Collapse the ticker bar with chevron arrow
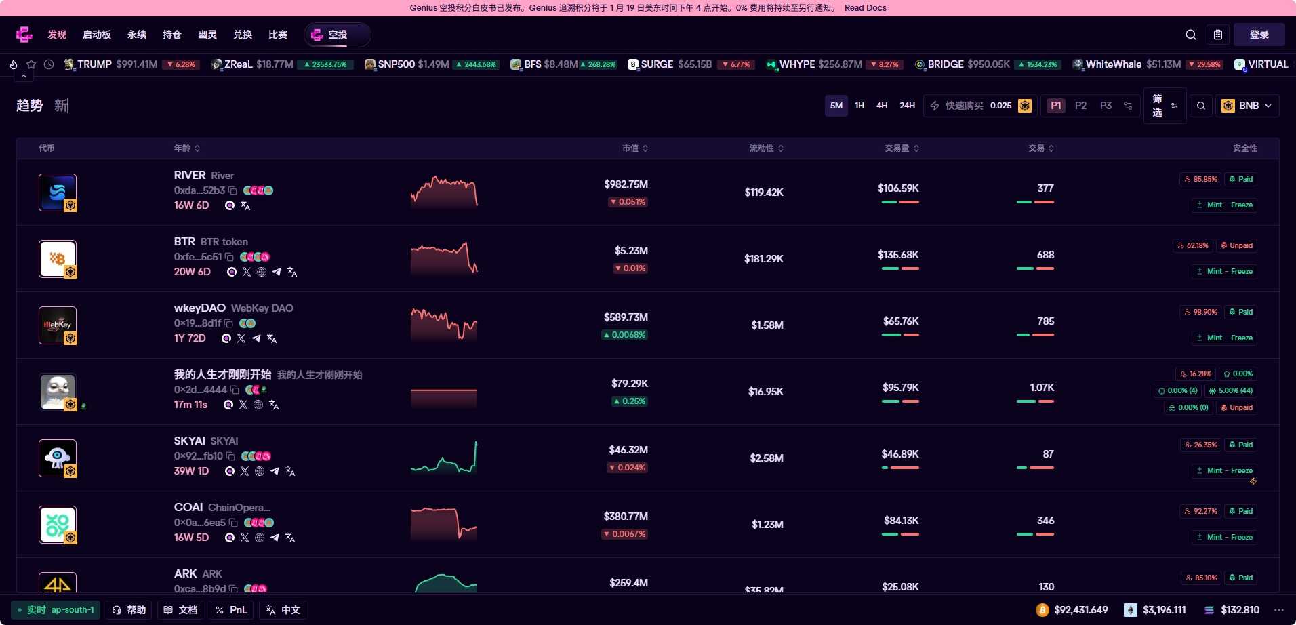 [x=24, y=77]
